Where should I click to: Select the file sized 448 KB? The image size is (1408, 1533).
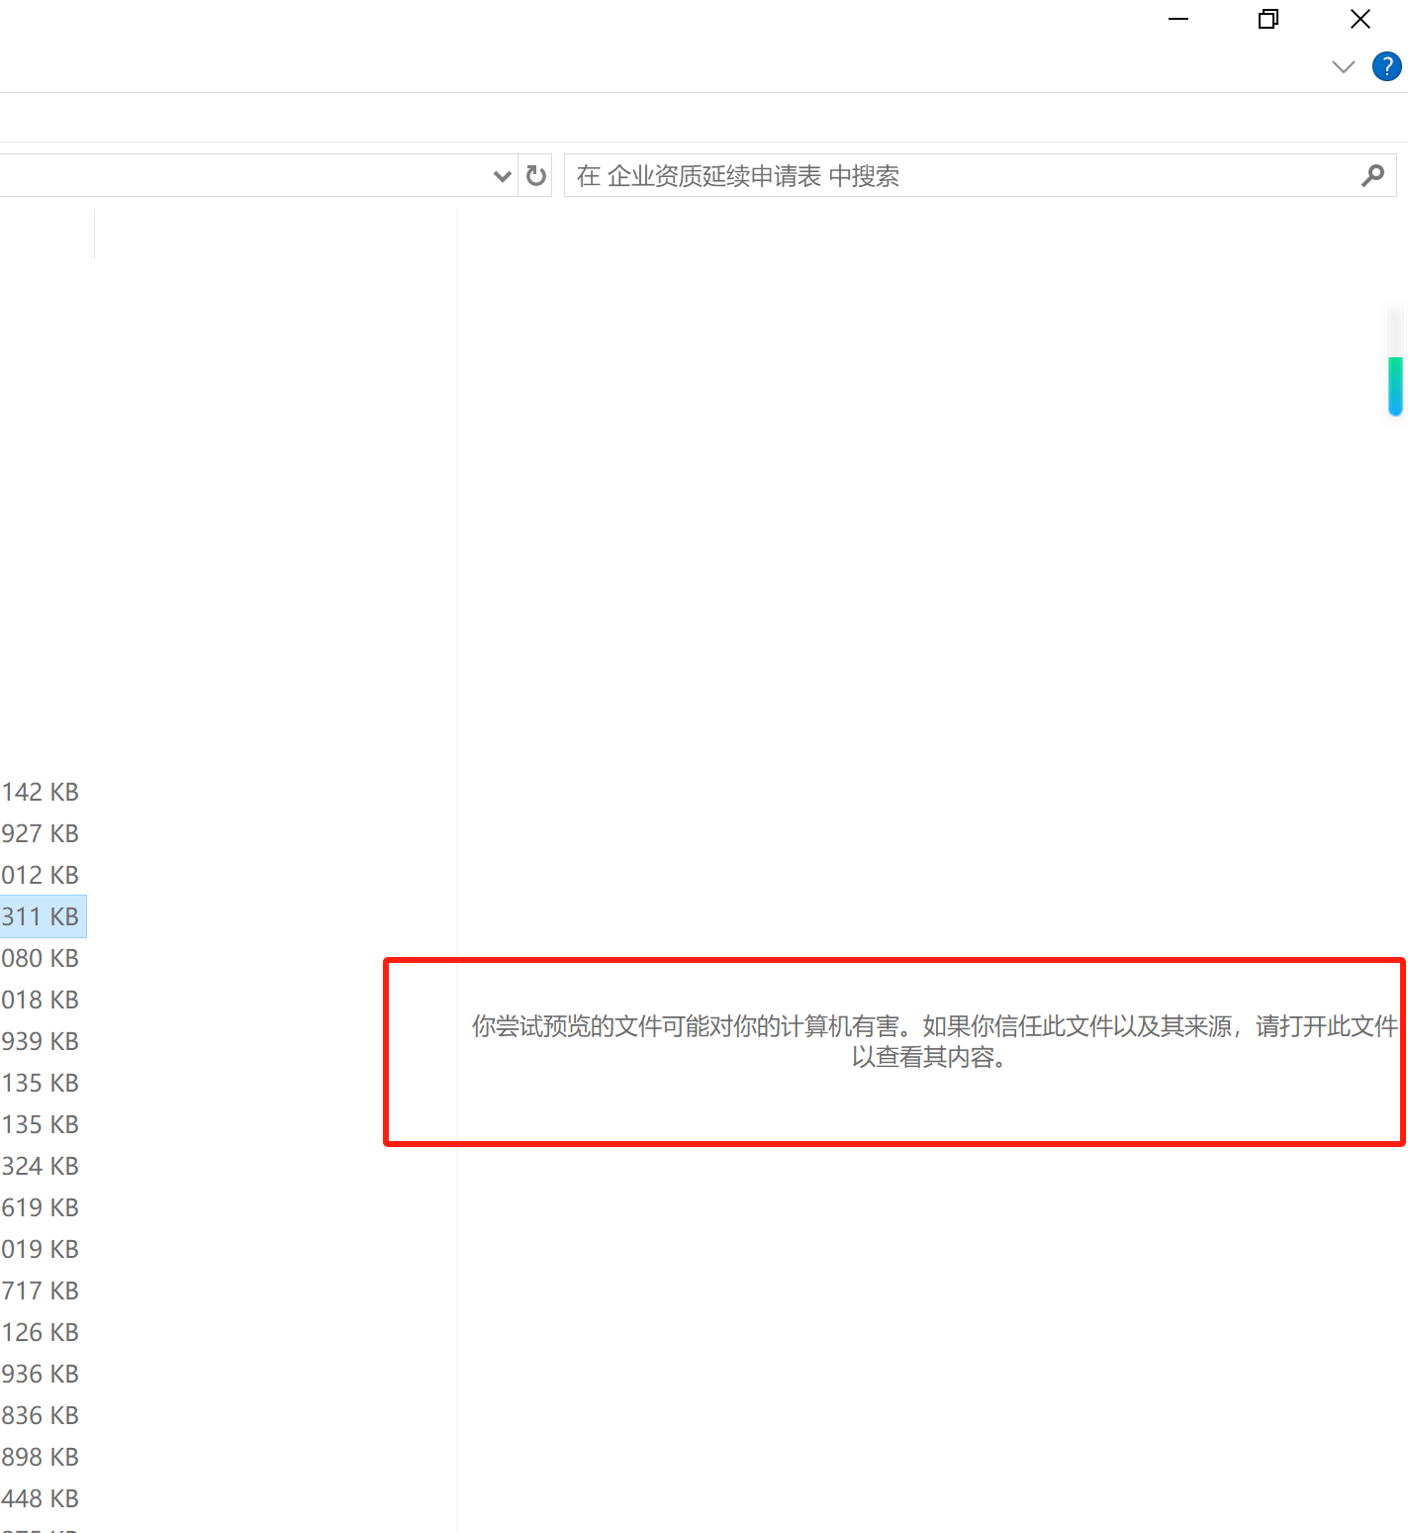pos(41,1498)
